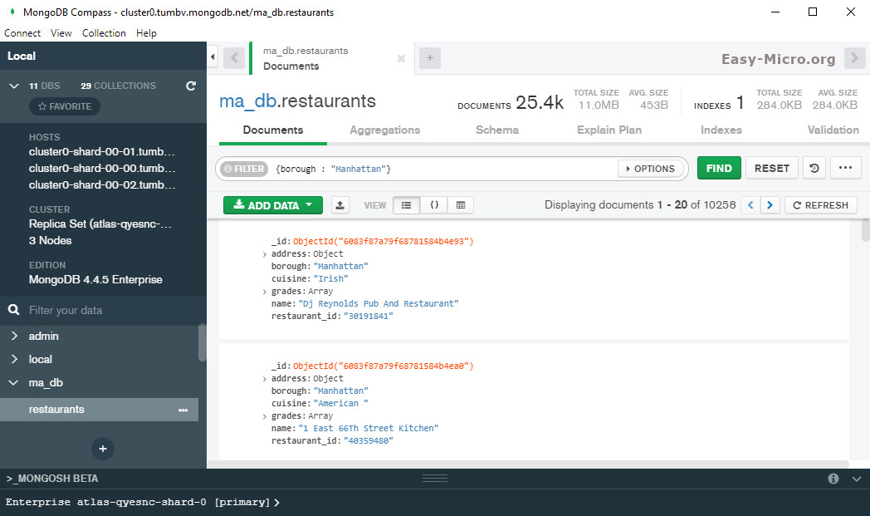Collapse the connection details chevron
Screen dimensions: 870x516
14,86
